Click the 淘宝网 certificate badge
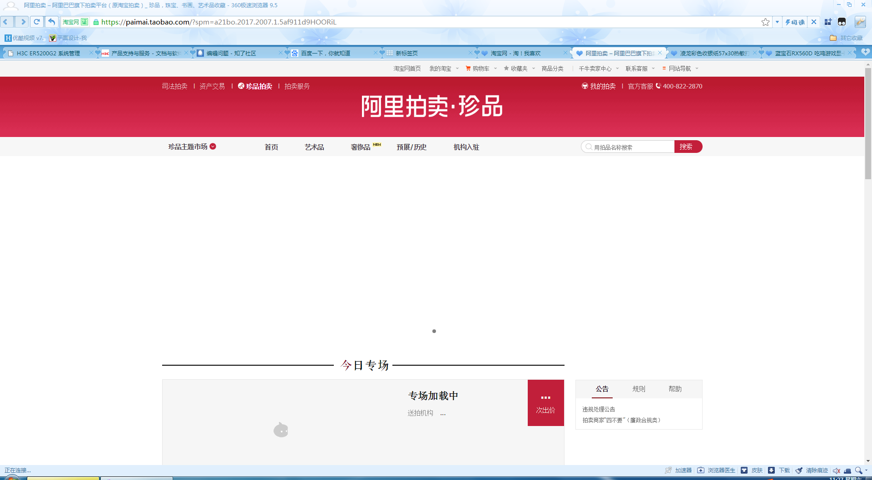 coord(75,22)
